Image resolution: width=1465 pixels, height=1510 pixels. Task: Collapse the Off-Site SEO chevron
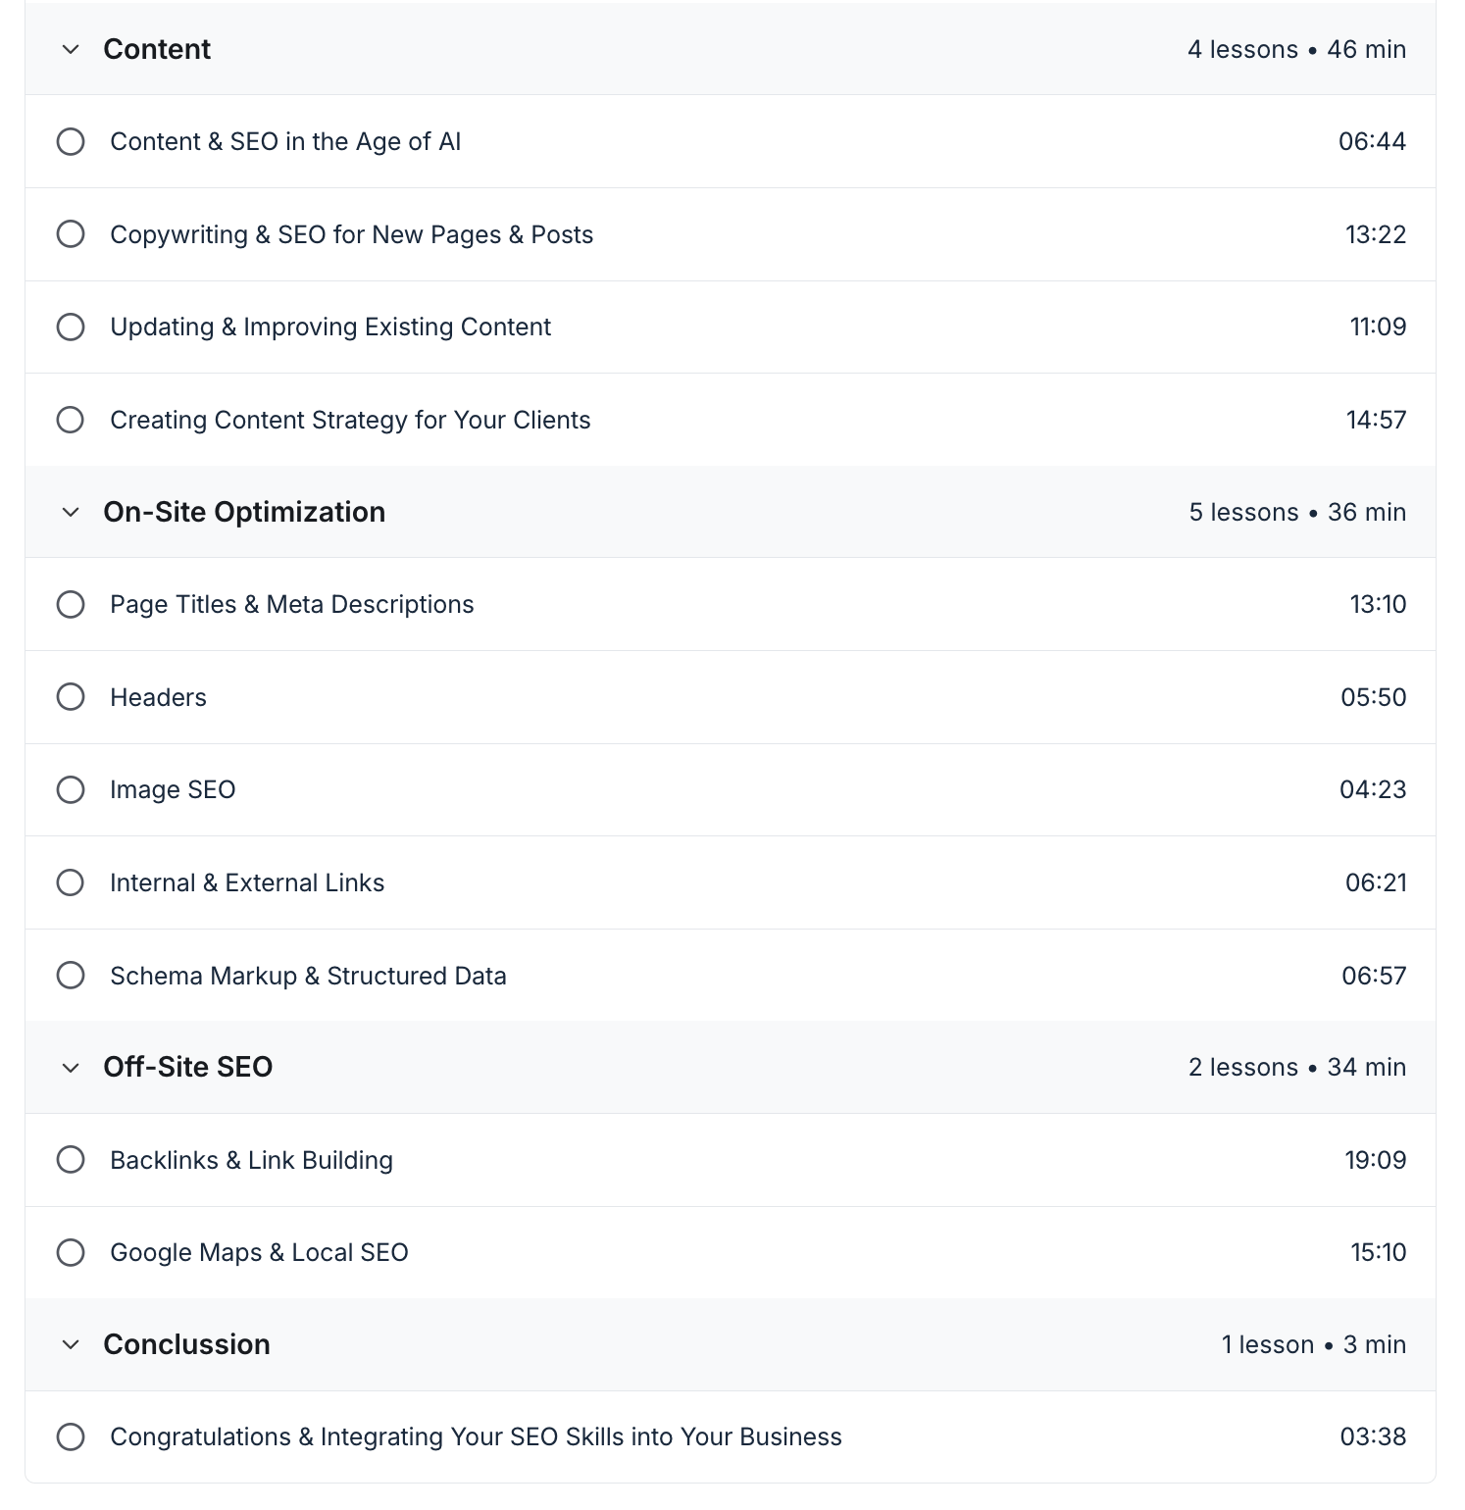(71, 1067)
